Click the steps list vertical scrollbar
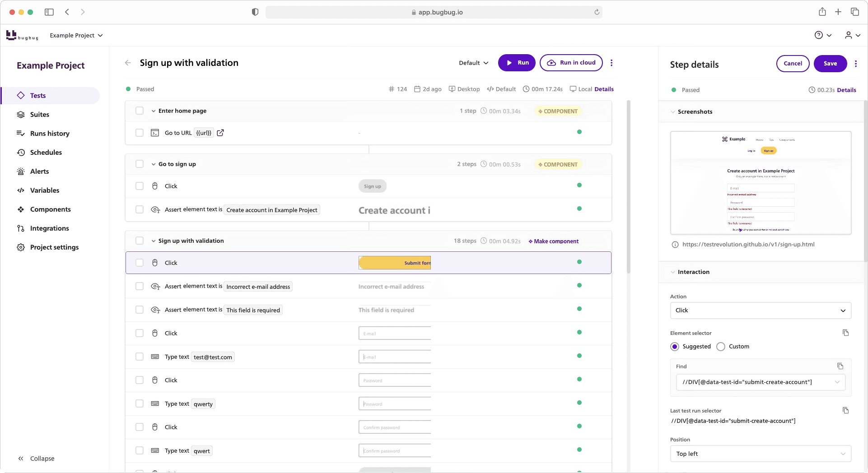The width and height of the screenshot is (868, 473). (628, 187)
